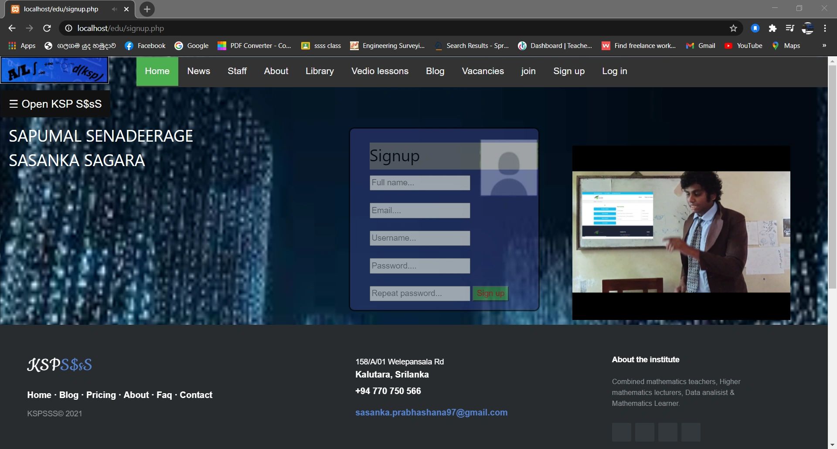Open the Facebook bookmark

pos(145,46)
